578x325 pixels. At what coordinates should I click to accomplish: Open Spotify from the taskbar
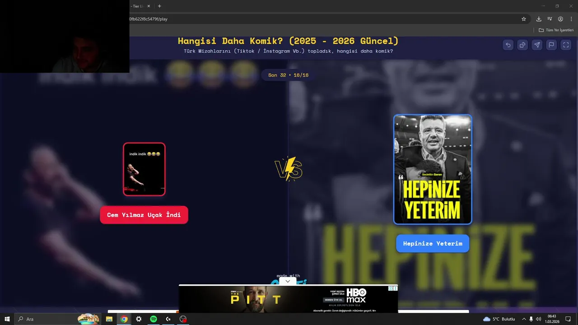click(x=154, y=319)
